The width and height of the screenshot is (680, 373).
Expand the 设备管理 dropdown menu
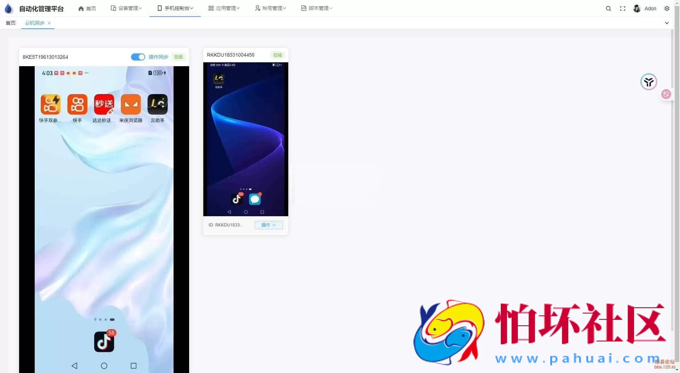point(126,8)
